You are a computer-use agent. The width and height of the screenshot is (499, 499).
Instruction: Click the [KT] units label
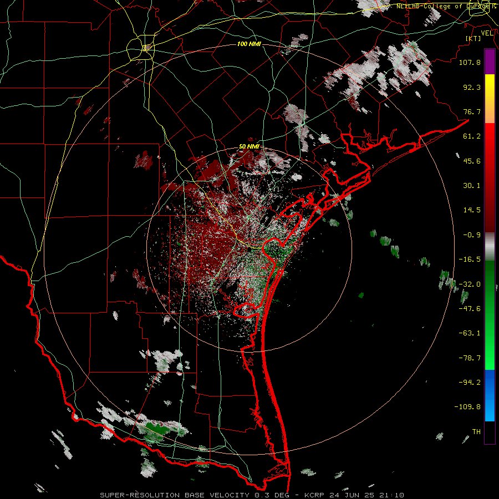click(x=473, y=38)
